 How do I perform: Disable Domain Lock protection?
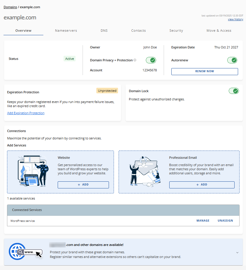point(234,91)
